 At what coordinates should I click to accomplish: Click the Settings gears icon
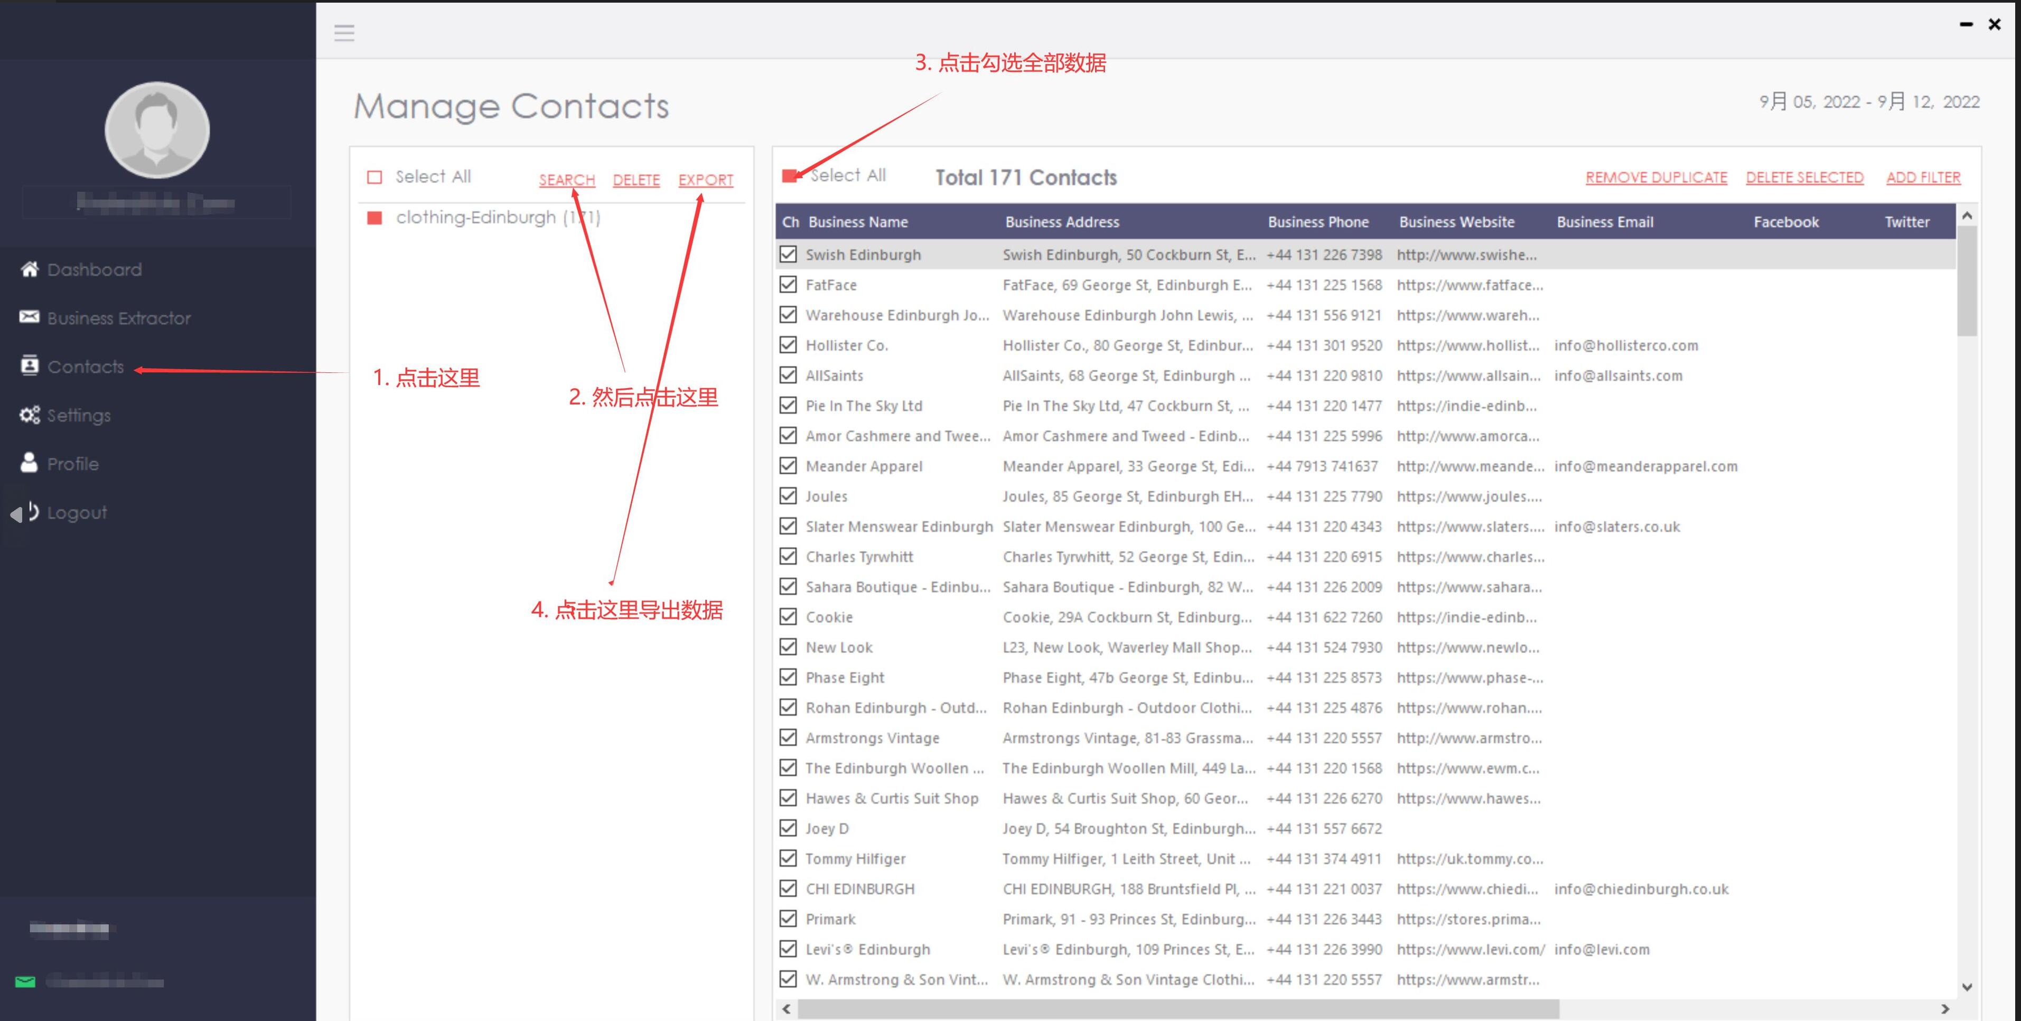[30, 414]
